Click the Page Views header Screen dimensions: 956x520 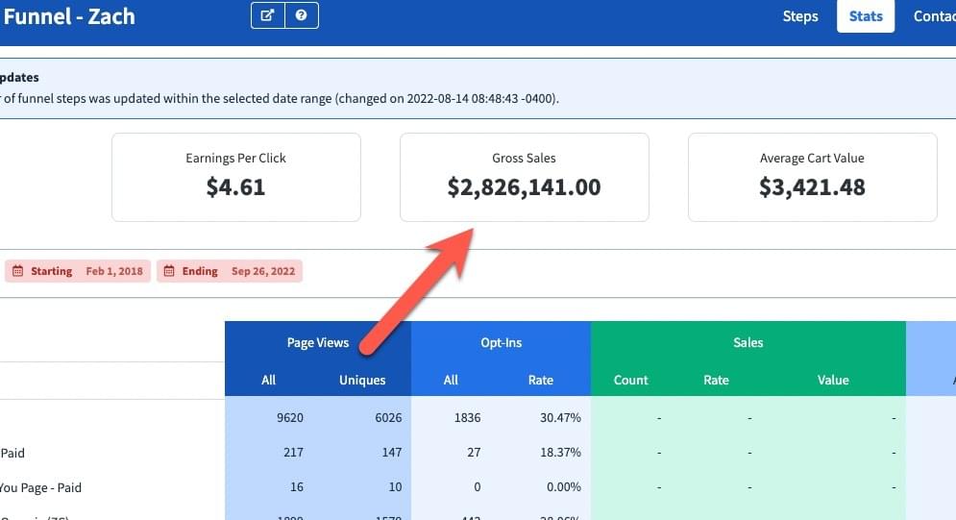317,342
